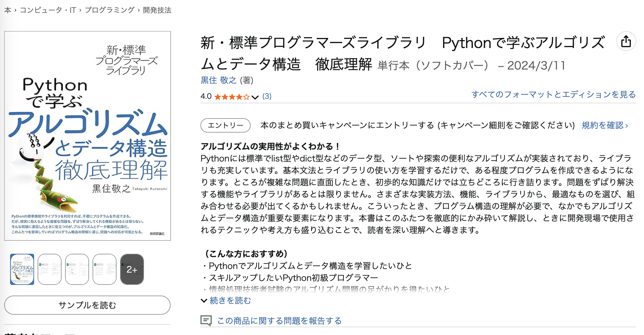Click the エントリー campaign button
The height and width of the screenshot is (335, 644).
(x=225, y=125)
